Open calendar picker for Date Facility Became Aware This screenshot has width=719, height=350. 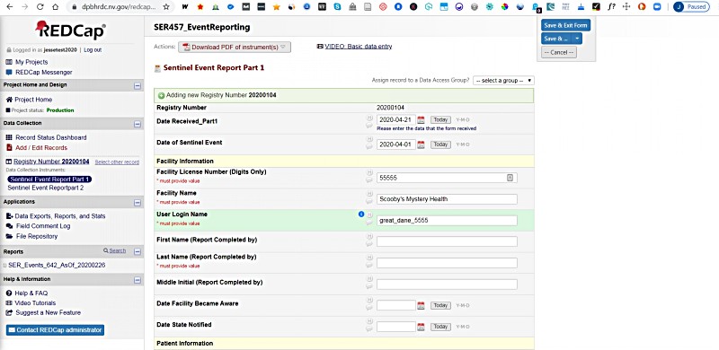point(421,305)
